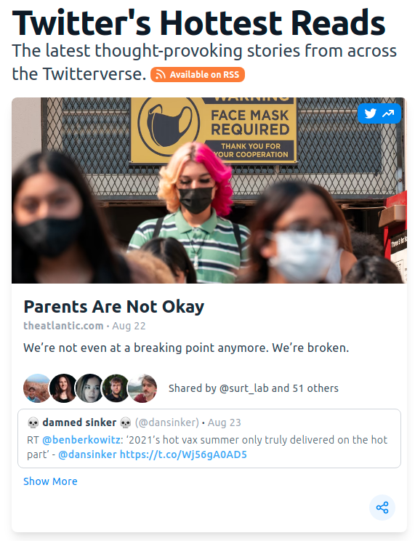Screen dimensions: 415x541
Task: Click fourth avatar of man in dark shirt
Action: pyautogui.click(x=116, y=388)
